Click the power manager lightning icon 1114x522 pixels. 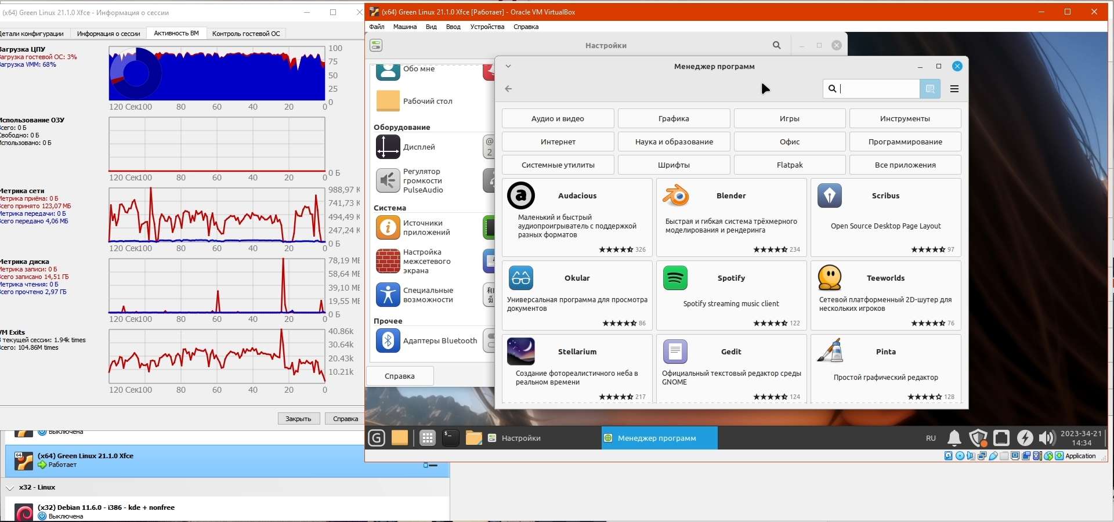(x=1025, y=438)
